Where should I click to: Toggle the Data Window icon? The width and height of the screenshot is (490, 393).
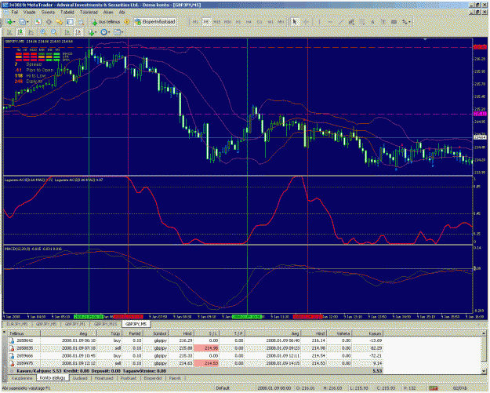(49, 22)
